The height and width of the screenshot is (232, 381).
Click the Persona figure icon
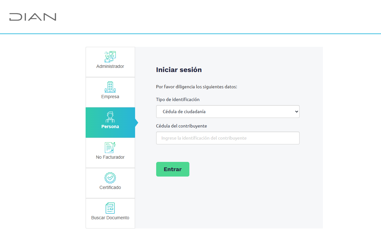point(110,117)
